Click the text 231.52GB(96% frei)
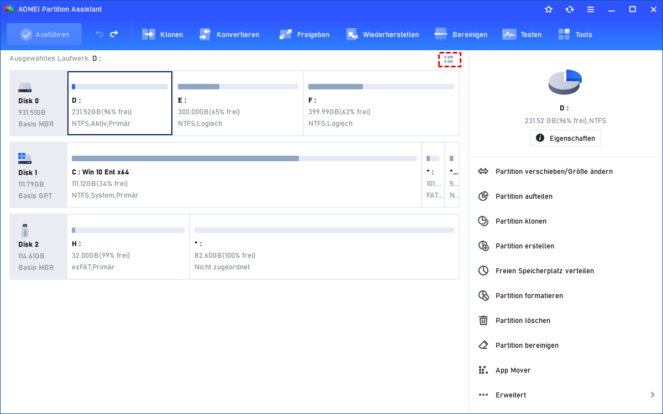 pos(101,112)
